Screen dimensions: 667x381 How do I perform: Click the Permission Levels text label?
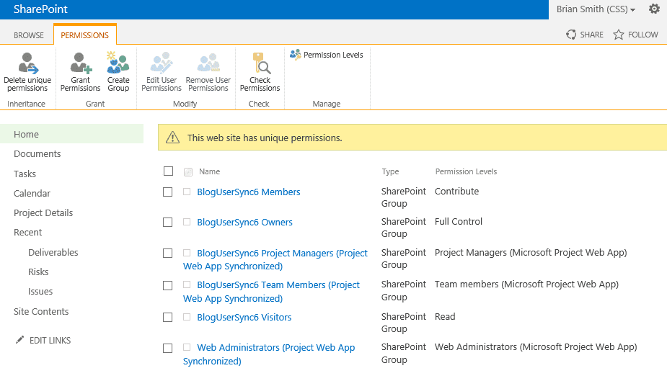coord(333,55)
